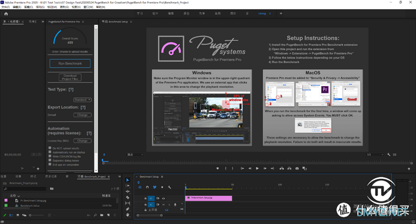Open the Benchmark_Project panel tab
This screenshot has width=416, height=224.
pos(93,176)
